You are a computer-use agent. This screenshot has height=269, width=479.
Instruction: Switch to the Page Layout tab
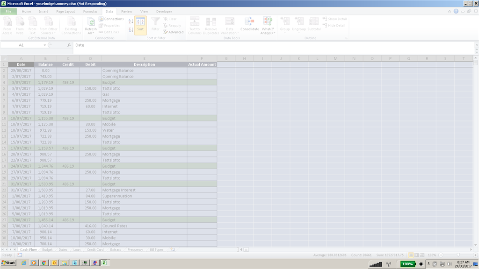point(65,12)
